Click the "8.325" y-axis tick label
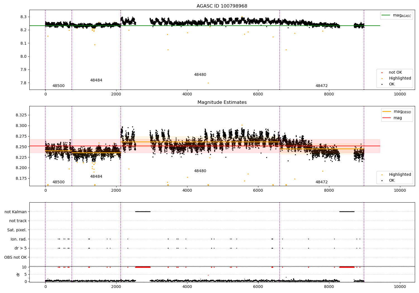Screen dimensions: 419x293 pos(21,115)
